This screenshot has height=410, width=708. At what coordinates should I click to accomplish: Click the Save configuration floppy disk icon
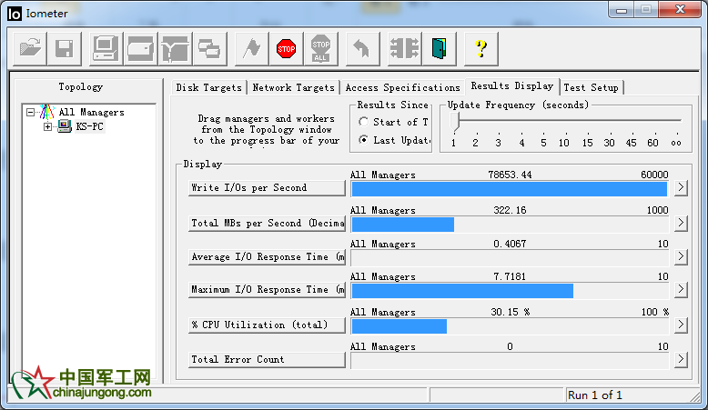pyautogui.click(x=64, y=48)
